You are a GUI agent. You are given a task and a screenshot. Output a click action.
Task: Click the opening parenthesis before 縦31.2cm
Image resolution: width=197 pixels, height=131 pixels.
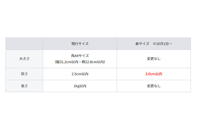(x=55, y=62)
